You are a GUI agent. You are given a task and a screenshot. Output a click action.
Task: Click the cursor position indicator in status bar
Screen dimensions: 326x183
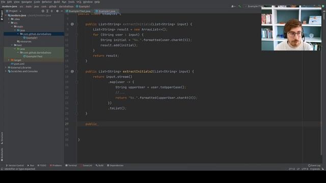pyautogui.click(x=292, y=169)
